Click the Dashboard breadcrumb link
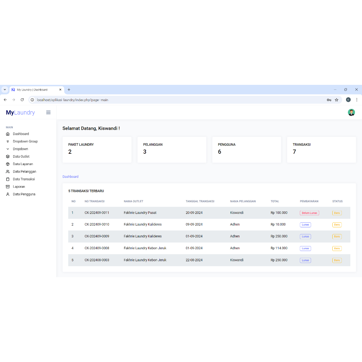This screenshot has height=362, width=362. pyautogui.click(x=70, y=177)
